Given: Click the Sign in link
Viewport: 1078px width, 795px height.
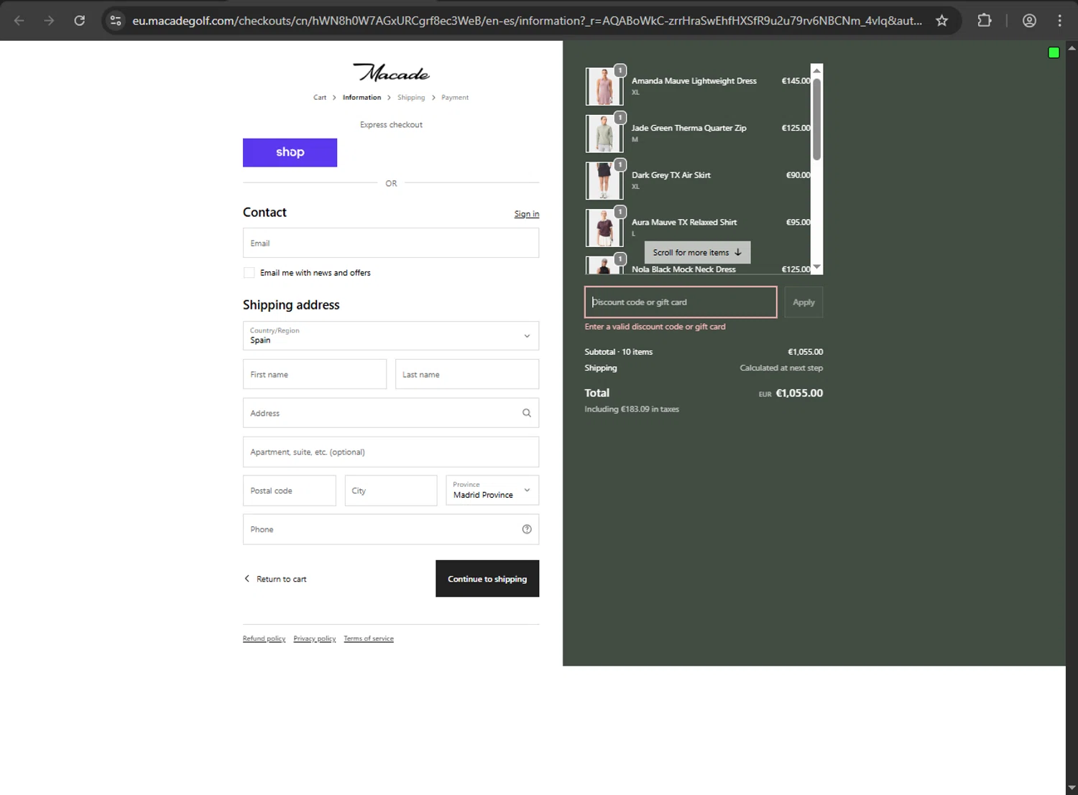Looking at the screenshot, I should pos(527,214).
